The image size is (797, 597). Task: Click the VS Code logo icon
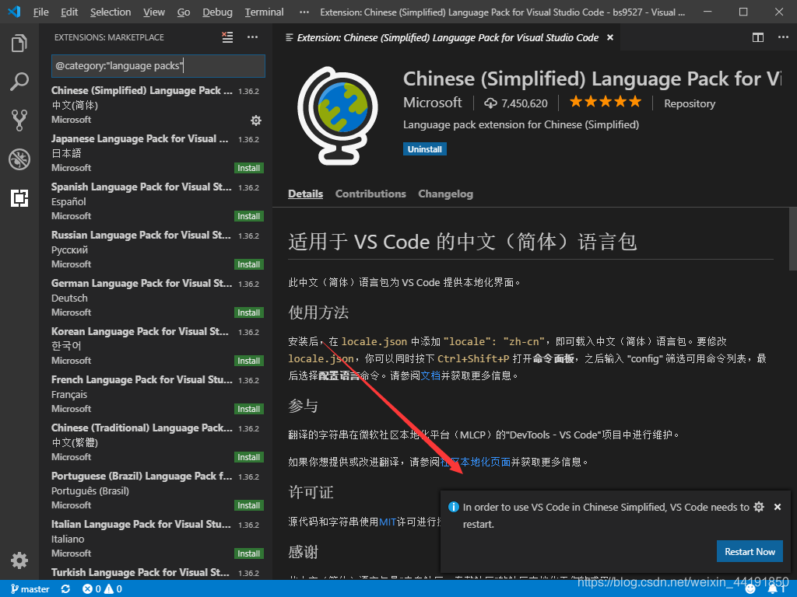tap(14, 11)
